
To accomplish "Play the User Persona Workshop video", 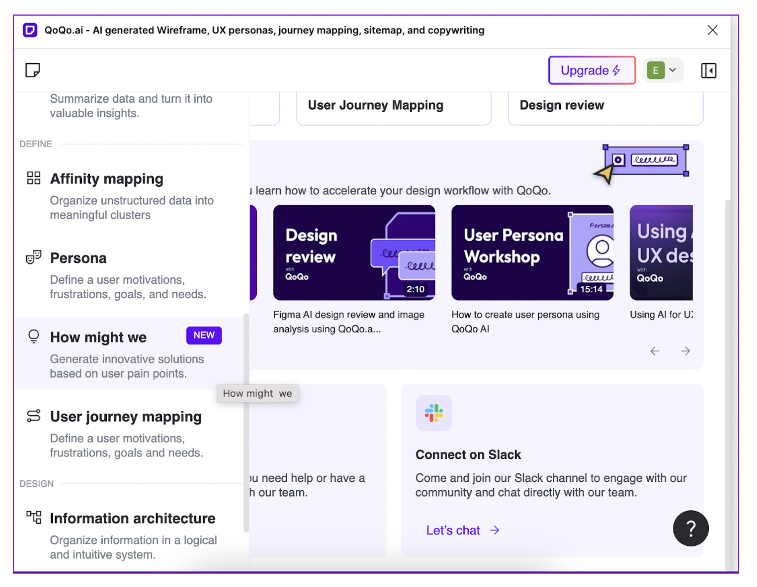I will tap(532, 252).
